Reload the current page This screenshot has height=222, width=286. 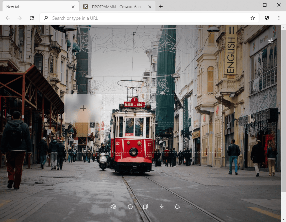click(32, 18)
